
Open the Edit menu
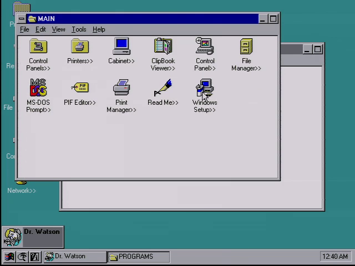tap(40, 29)
